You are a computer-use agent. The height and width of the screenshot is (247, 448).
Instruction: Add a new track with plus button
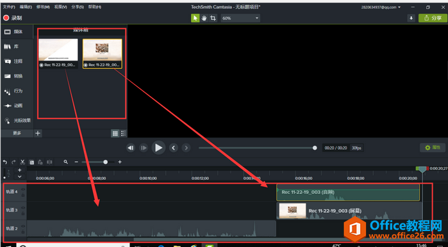tap(19, 170)
